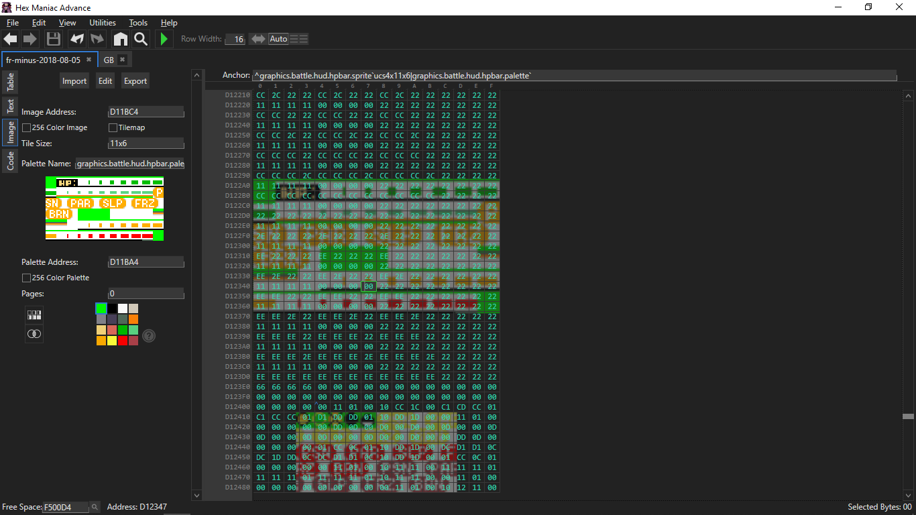The image size is (916, 515).
Task: Click the back navigation arrow
Action: [x=10, y=39]
